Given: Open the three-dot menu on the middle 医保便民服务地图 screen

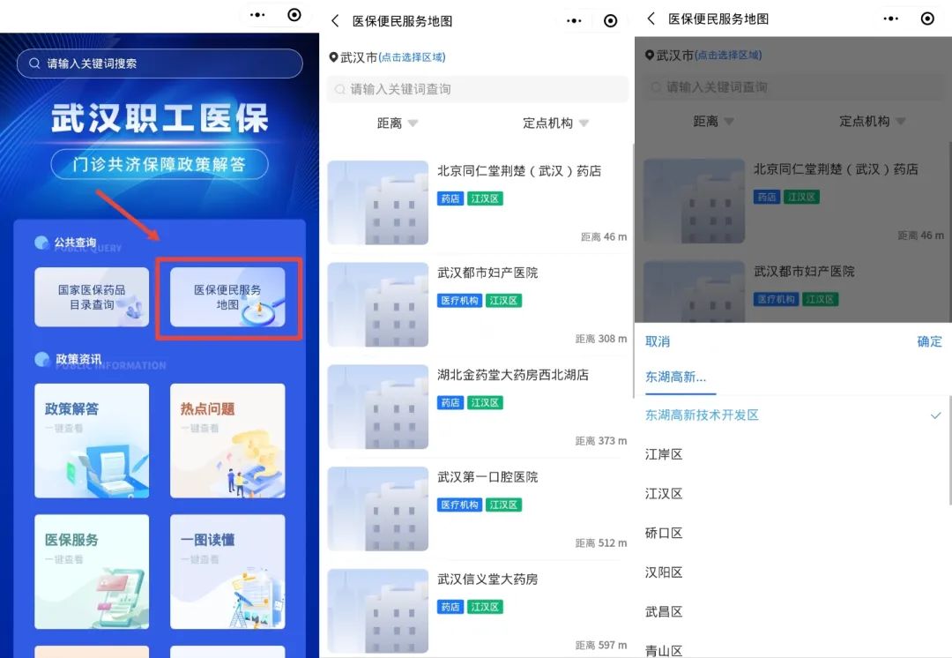Looking at the screenshot, I should pos(574,20).
